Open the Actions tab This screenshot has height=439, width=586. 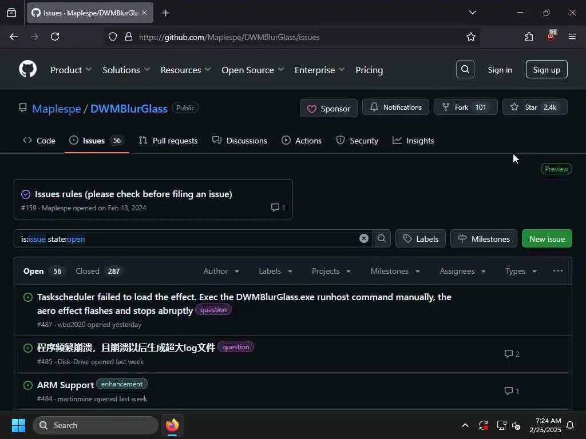click(x=302, y=141)
